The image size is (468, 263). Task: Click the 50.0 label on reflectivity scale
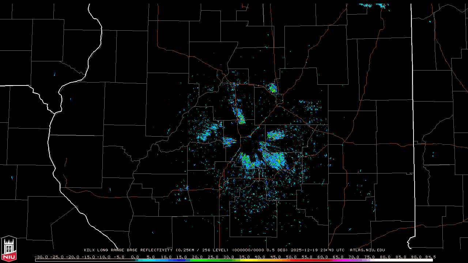pyautogui.click(x=291, y=257)
